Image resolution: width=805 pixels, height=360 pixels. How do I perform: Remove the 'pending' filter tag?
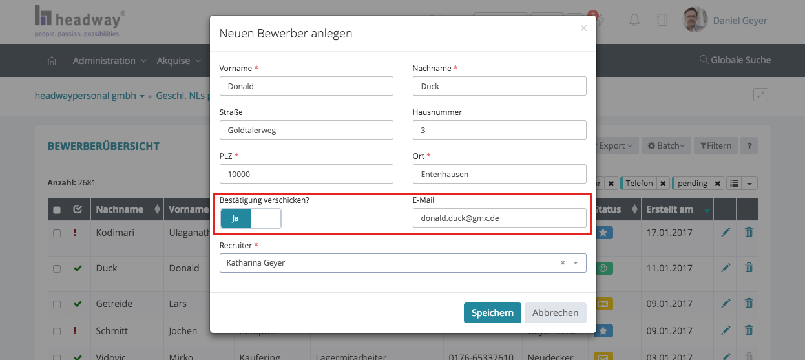pos(718,184)
